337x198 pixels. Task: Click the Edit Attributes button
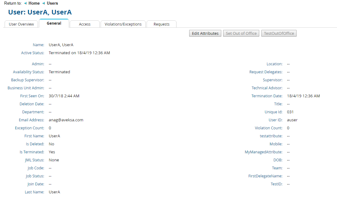click(205, 33)
